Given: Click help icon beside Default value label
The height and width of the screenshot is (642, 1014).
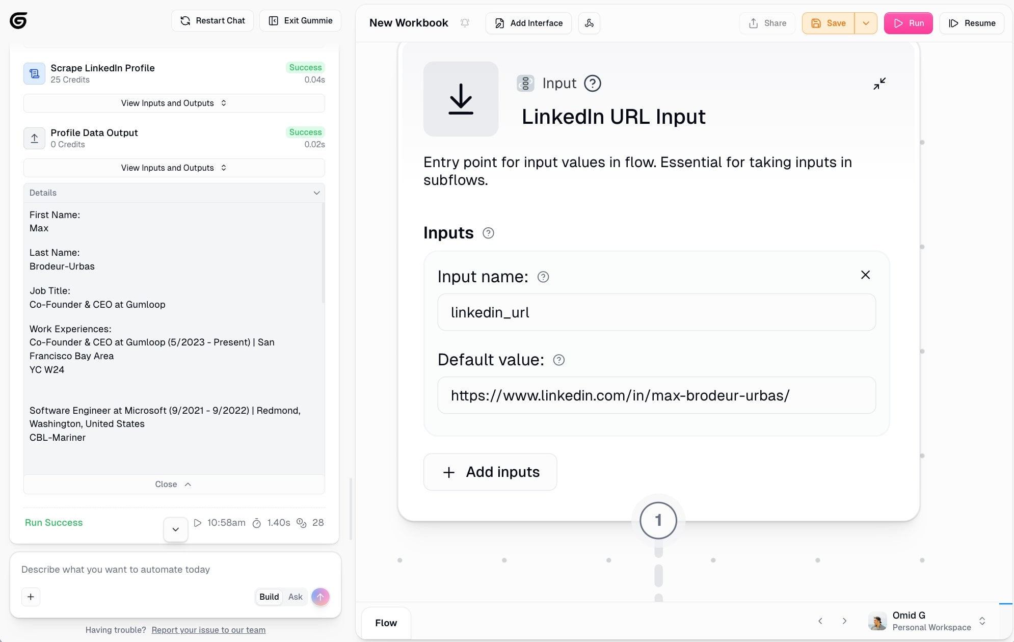Looking at the screenshot, I should tap(558, 360).
